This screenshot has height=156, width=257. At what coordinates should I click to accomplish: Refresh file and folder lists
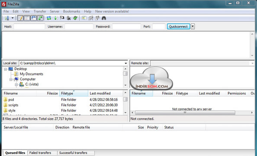click(49, 18)
